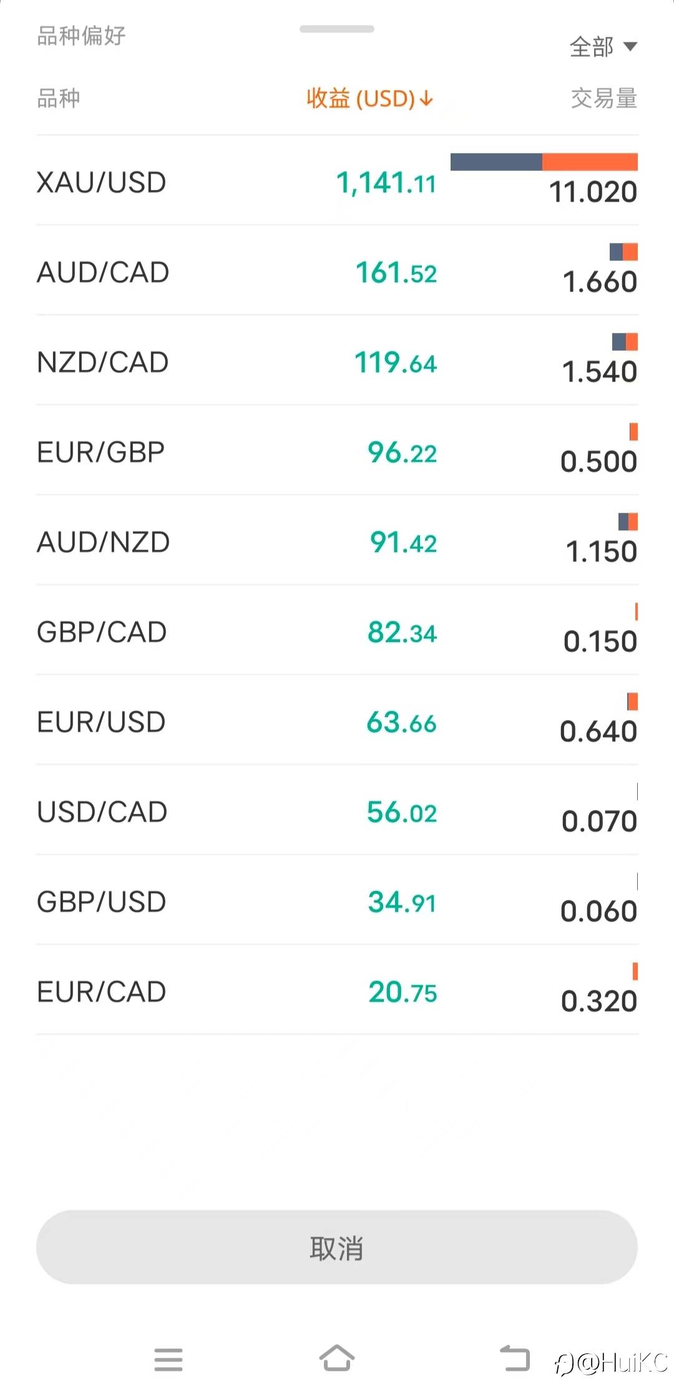
Task: Select the EUR/CAD volume 0.320
Action: click(598, 1001)
